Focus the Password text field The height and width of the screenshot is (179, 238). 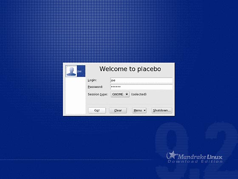tap(141, 87)
